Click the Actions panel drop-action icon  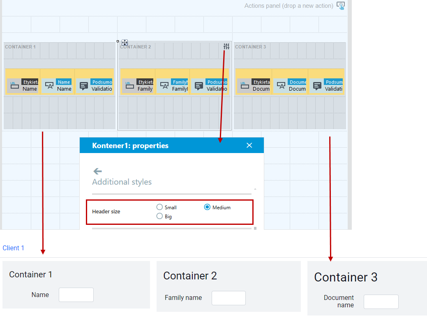click(x=340, y=5)
